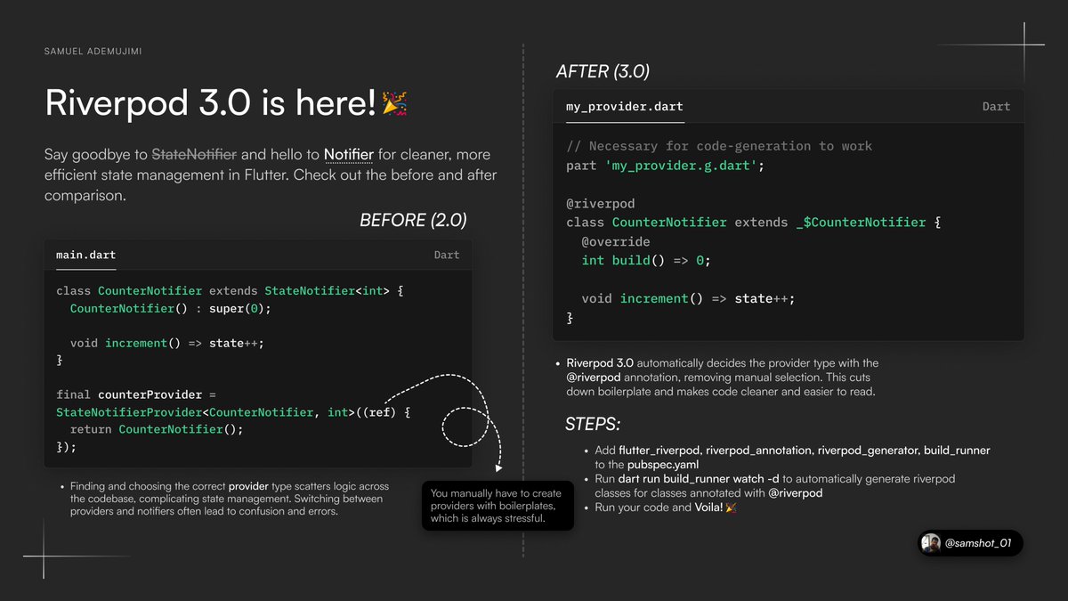Click the Dart language label in main.dart panel
This screenshot has height=601, width=1068.
(x=447, y=255)
